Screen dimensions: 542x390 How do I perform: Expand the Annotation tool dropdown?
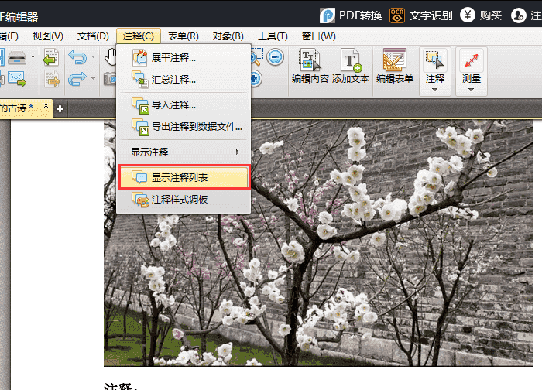pyautogui.click(x=434, y=89)
